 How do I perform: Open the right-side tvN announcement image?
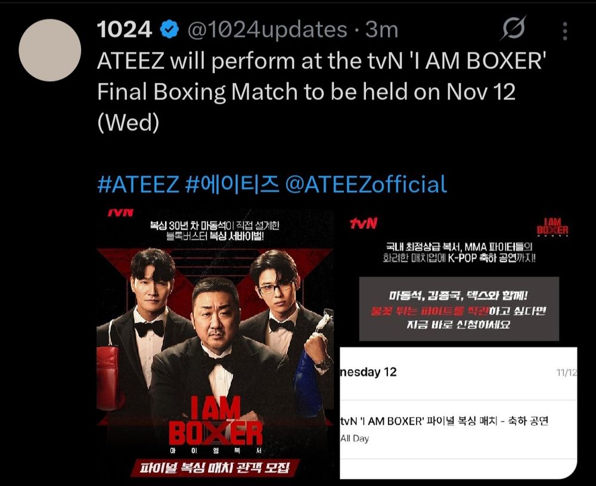click(x=458, y=343)
